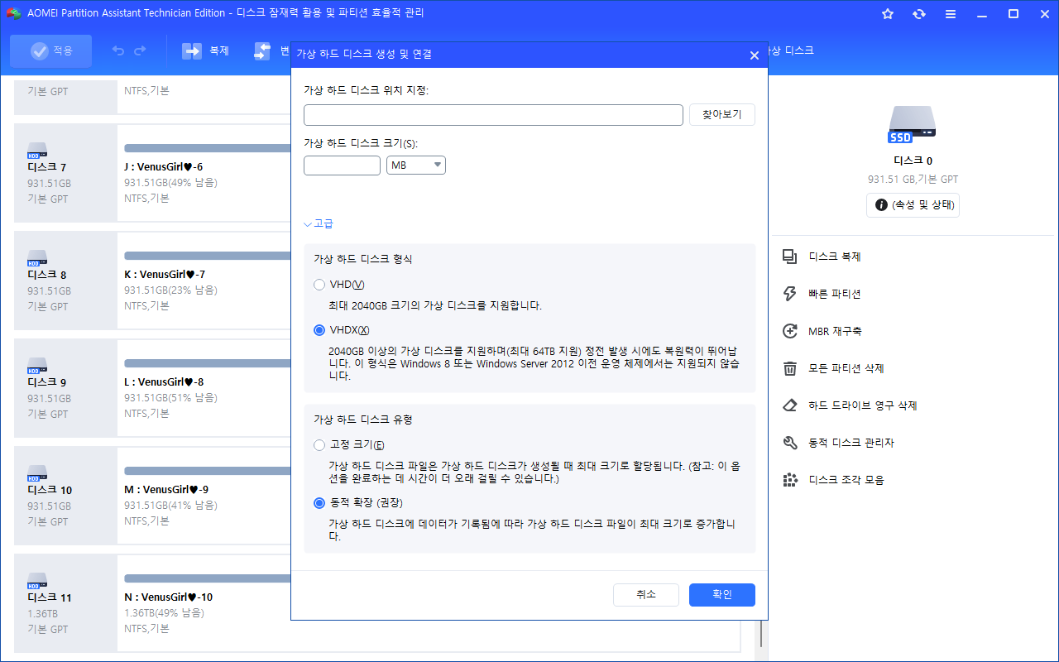1059x662 pixels.
Task: Open the 복제 (Clone) toolbar item
Action: pos(206,51)
